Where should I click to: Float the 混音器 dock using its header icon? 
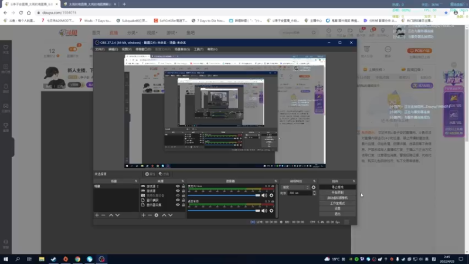276,181
